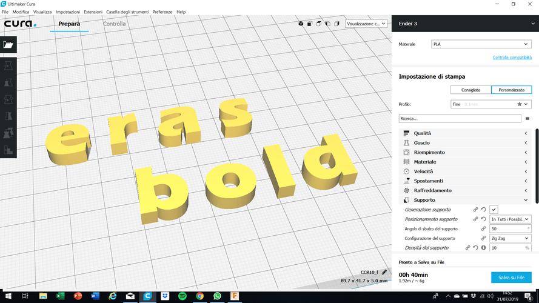Open the Estensioni menu

(x=93, y=12)
